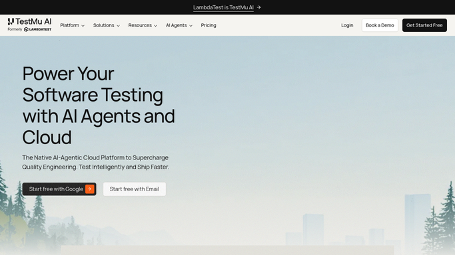The image size is (455, 255).
Task: Click the Get Started Free button
Action: (424, 25)
